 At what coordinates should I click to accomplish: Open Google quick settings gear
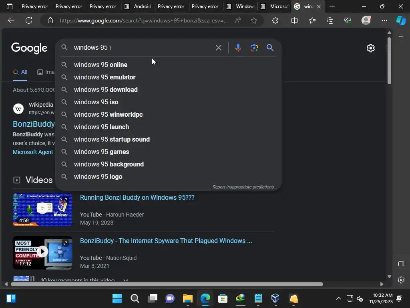pyautogui.click(x=370, y=48)
